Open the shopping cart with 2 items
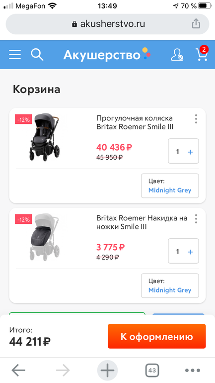This screenshot has width=215, height=383. [x=202, y=53]
